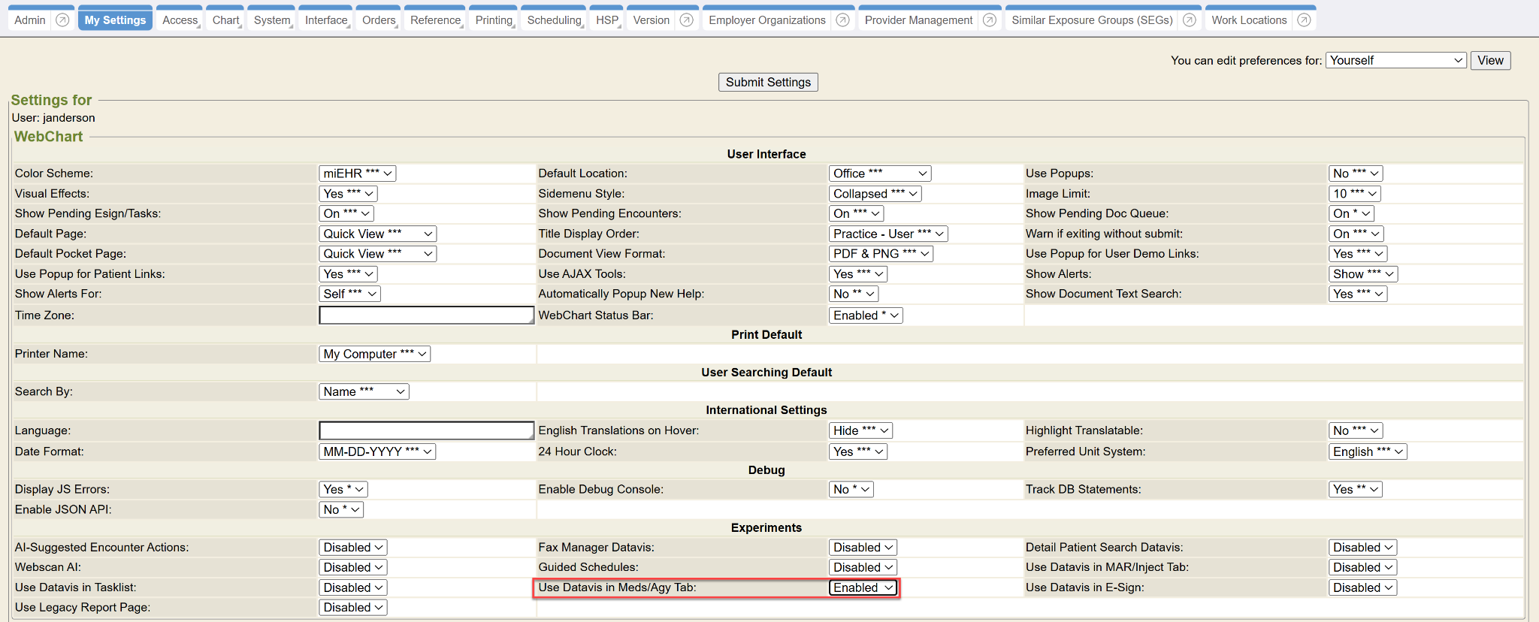The height and width of the screenshot is (622, 1539).
Task: Click the arrow icon beside Provider Management
Action: click(x=990, y=20)
